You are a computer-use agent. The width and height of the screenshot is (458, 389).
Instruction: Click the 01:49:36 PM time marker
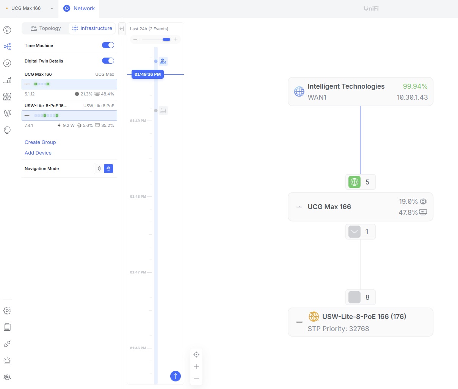coord(147,74)
